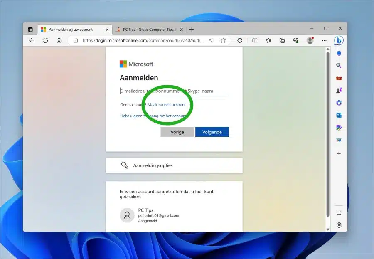Open the Bing Copilot sidebar icon

(x=339, y=40)
